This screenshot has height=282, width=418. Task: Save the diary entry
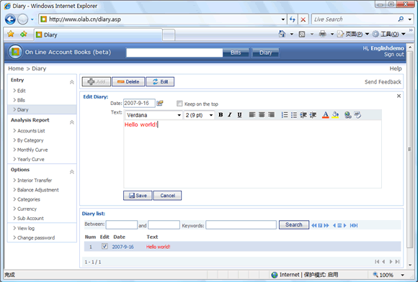click(138, 196)
